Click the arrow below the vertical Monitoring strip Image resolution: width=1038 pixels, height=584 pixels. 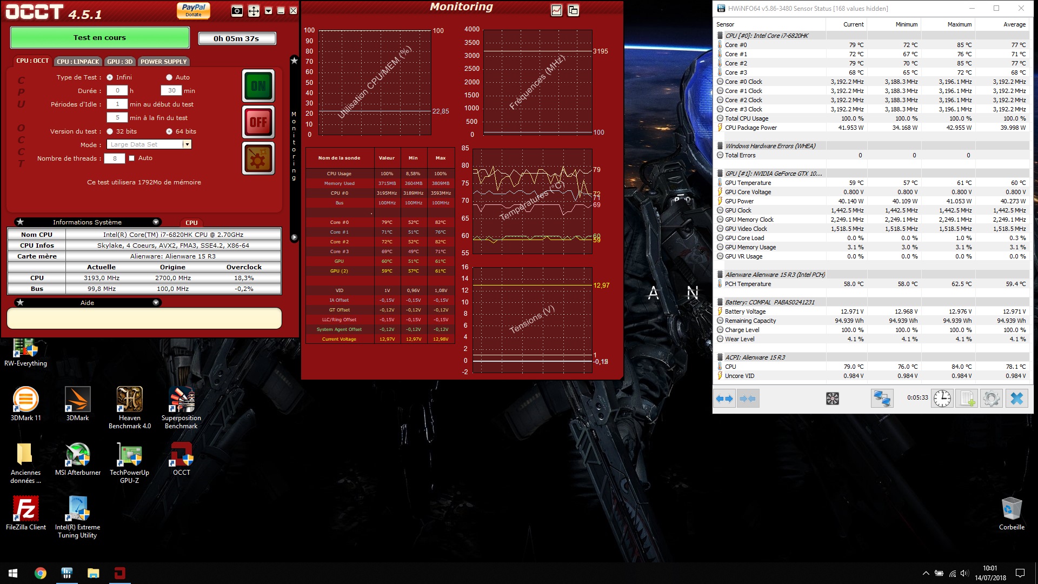pos(294,237)
